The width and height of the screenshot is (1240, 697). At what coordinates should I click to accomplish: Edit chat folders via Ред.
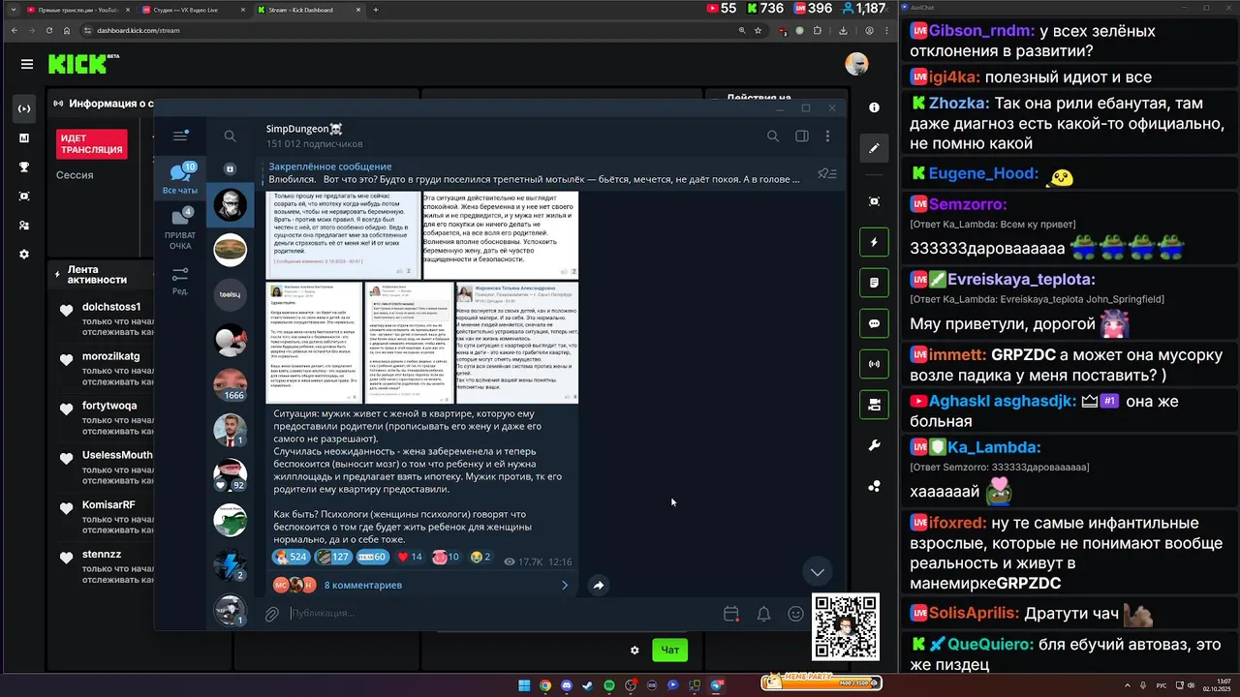click(x=180, y=282)
